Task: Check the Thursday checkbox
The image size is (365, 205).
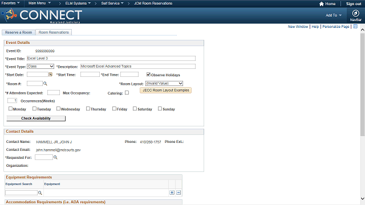Action: (x=88, y=109)
